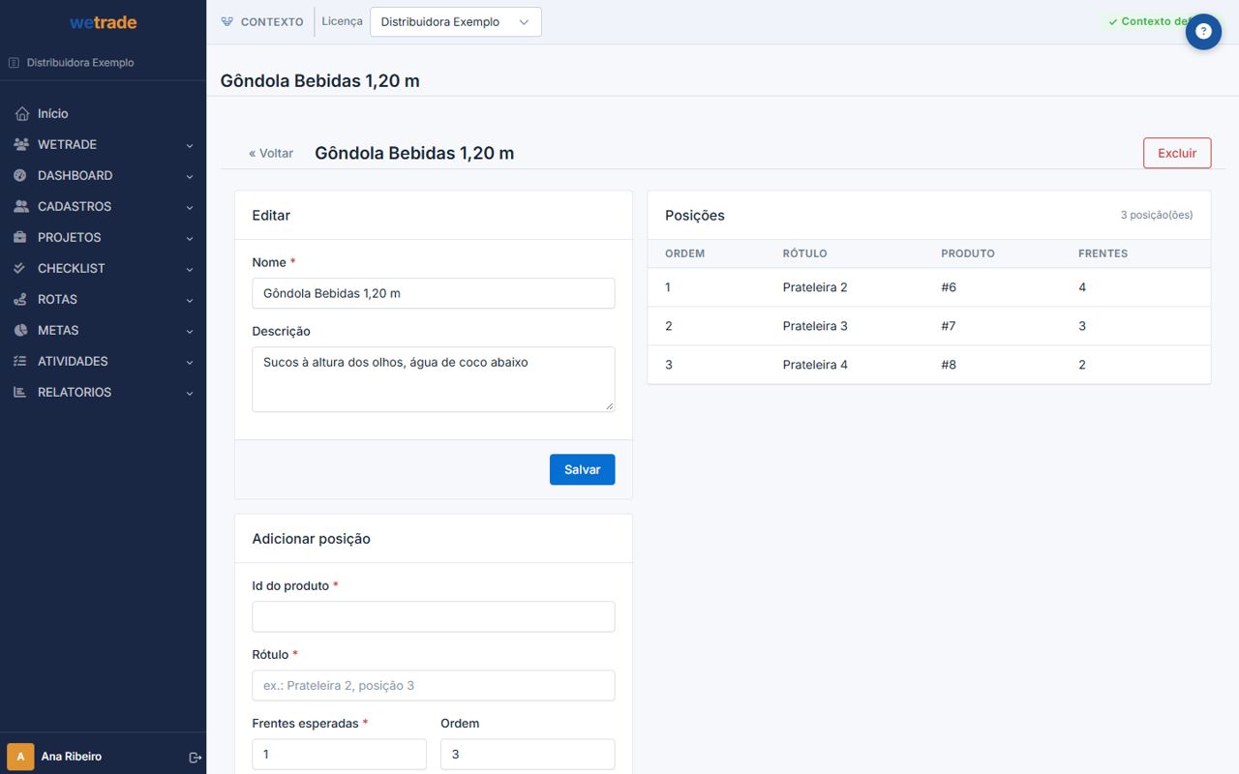
Task: Click the METAS pie chart icon
Action: pyautogui.click(x=21, y=331)
